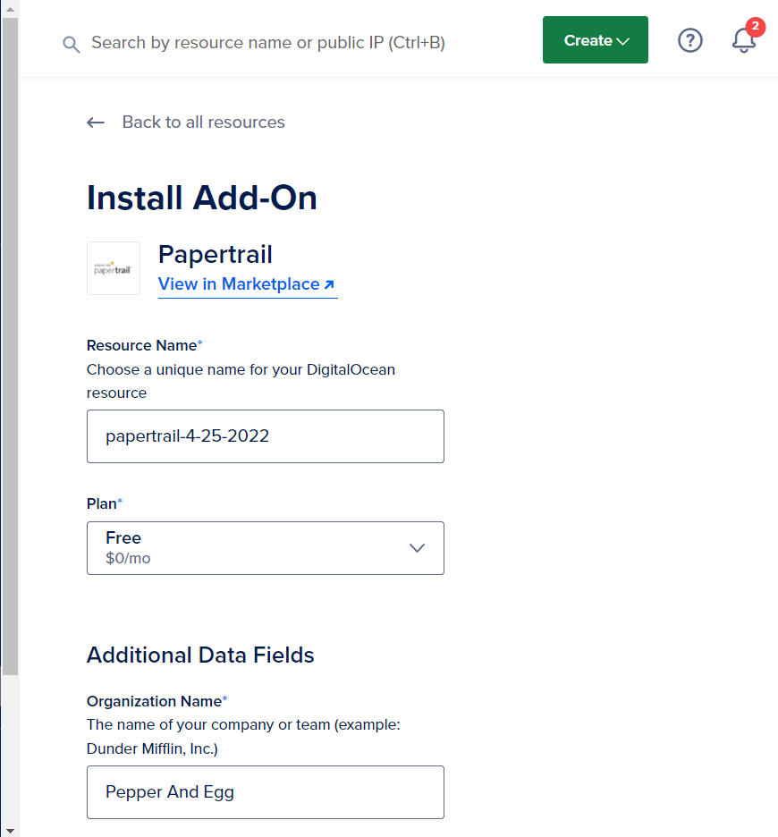
Task: Click the search magnifier icon
Action: point(71,45)
